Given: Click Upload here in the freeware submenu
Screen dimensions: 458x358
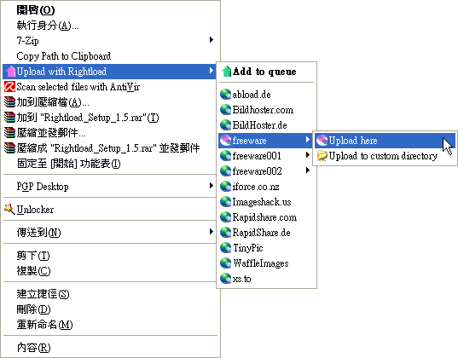Looking at the screenshot, I should pos(385,141).
